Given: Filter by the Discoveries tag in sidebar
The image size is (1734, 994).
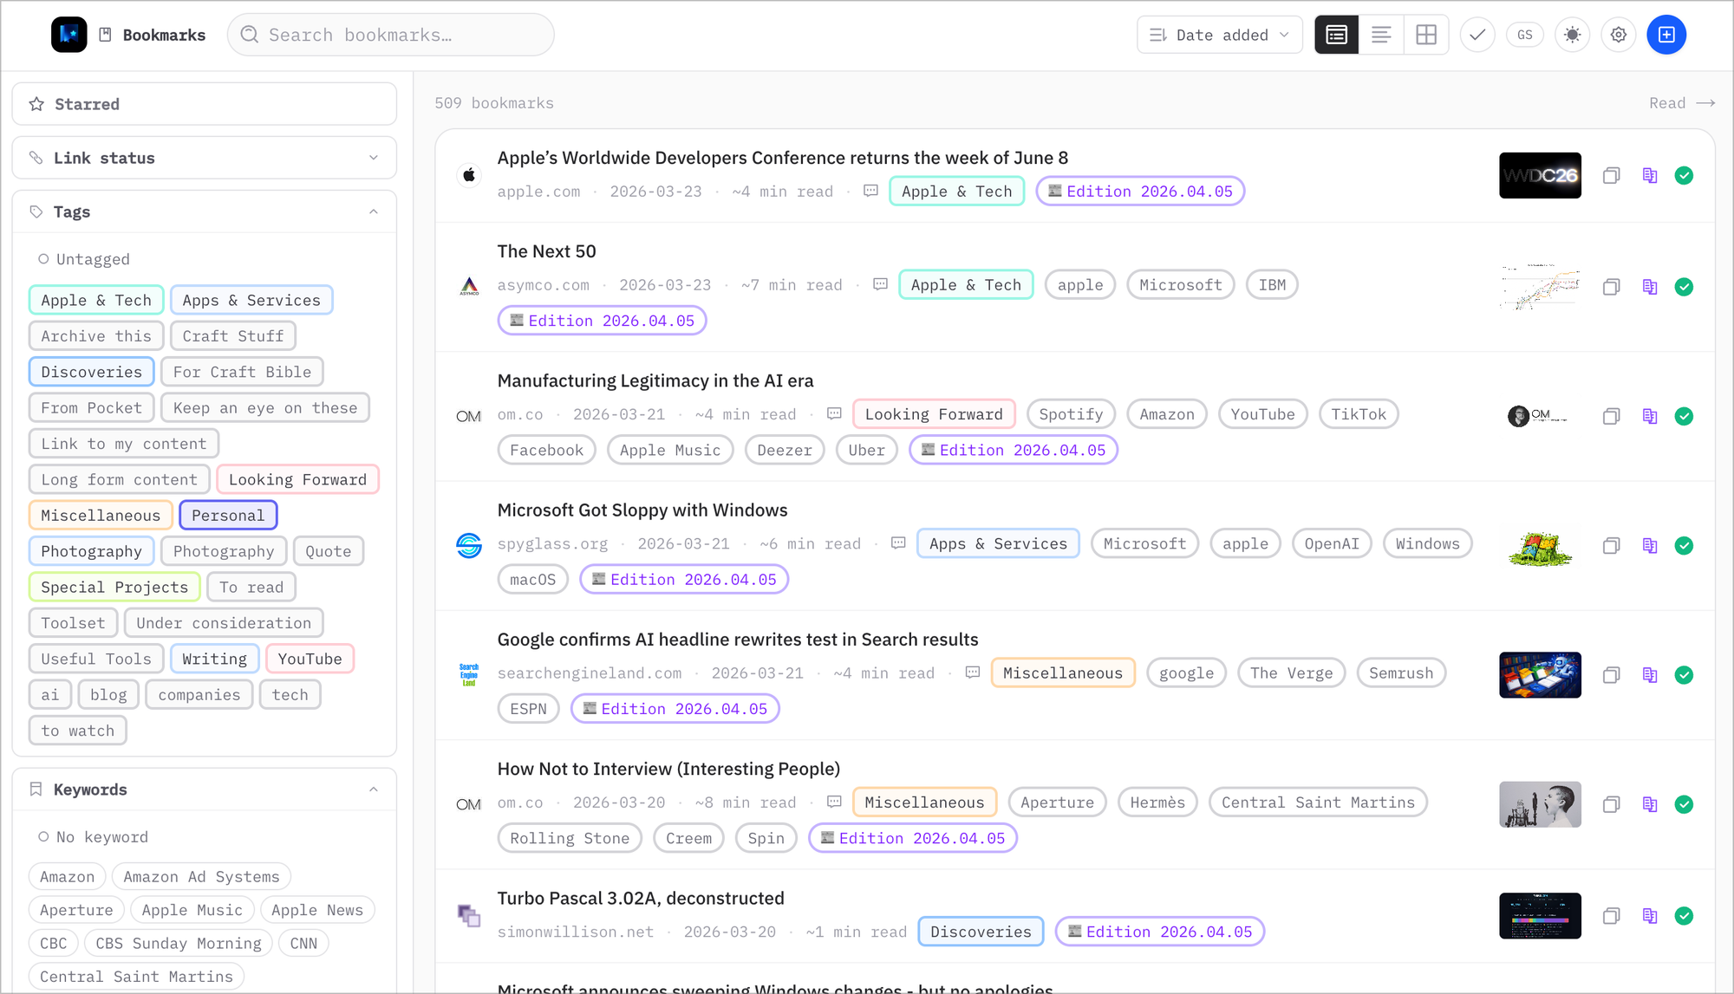Looking at the screenshot, I should (91, 372).
